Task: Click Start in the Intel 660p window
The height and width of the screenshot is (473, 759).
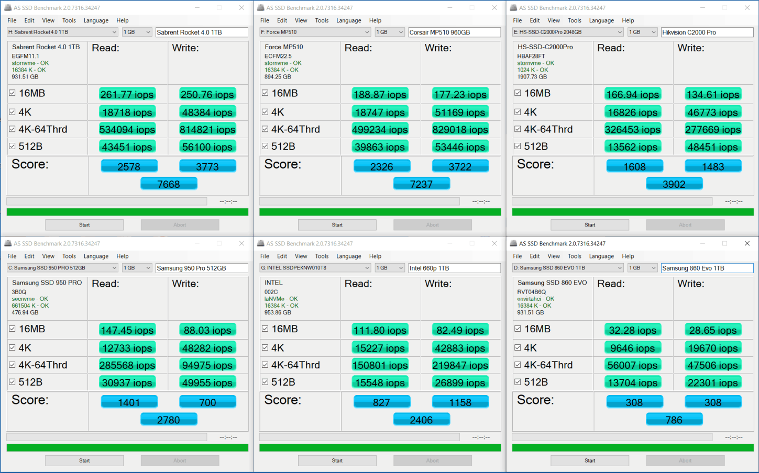Action: 337,460
